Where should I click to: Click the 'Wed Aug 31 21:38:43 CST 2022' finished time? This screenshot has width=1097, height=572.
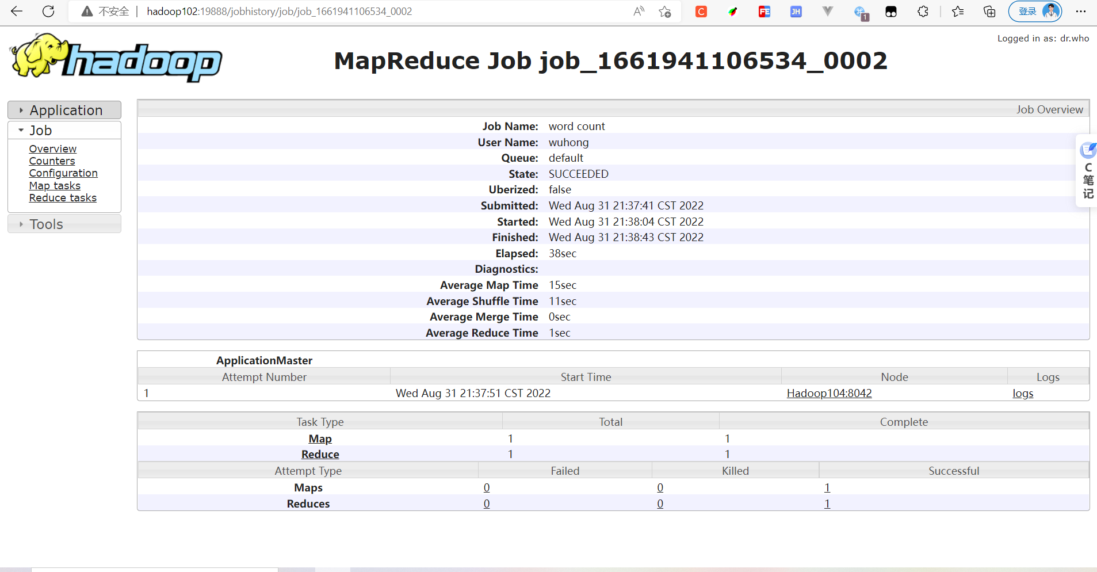(626, 237)
